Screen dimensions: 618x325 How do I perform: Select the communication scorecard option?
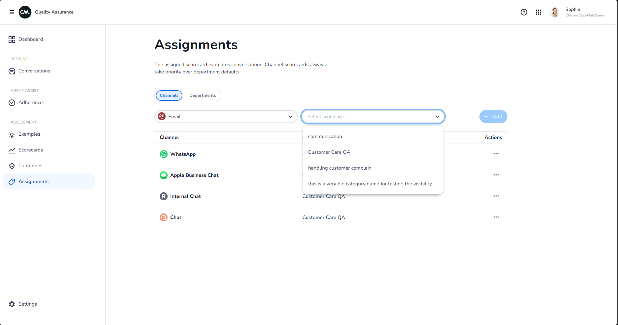(373, 136)
